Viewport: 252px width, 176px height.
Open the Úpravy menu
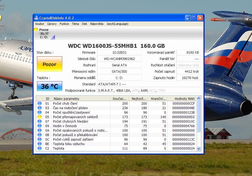point(52,24)
